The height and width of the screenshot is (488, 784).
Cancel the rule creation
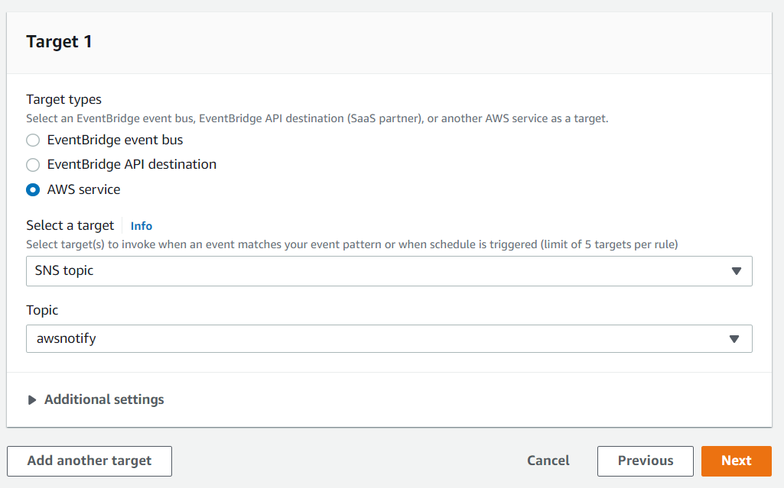548,461
